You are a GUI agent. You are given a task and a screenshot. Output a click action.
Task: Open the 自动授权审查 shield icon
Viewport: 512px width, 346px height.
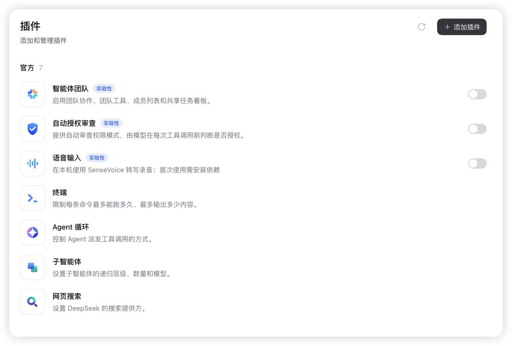(x=32, y=129)
